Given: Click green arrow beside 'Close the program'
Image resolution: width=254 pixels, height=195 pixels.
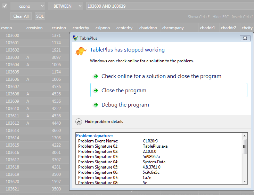Looking at the screenshot, I should coord(96,91).
